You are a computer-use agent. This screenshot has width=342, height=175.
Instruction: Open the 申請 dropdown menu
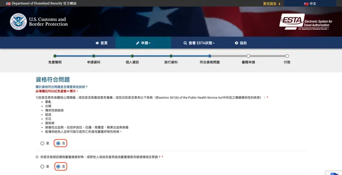[x=143, y=43]
